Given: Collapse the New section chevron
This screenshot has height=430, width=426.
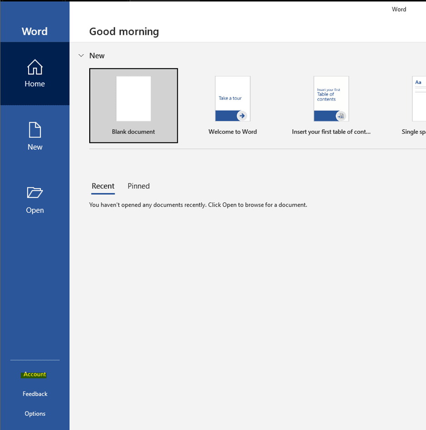Looking at the screenshot, I should click(x=81, y=56).
